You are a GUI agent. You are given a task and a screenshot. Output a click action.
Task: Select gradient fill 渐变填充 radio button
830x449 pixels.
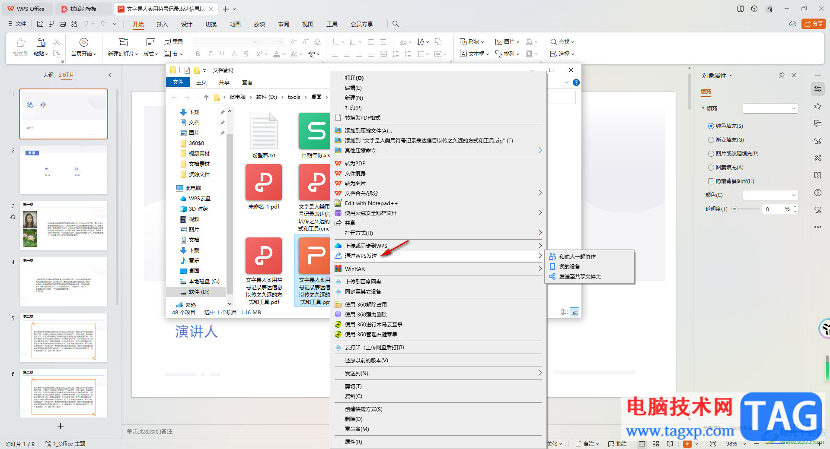pyautogui.click(x=711, y=140)
